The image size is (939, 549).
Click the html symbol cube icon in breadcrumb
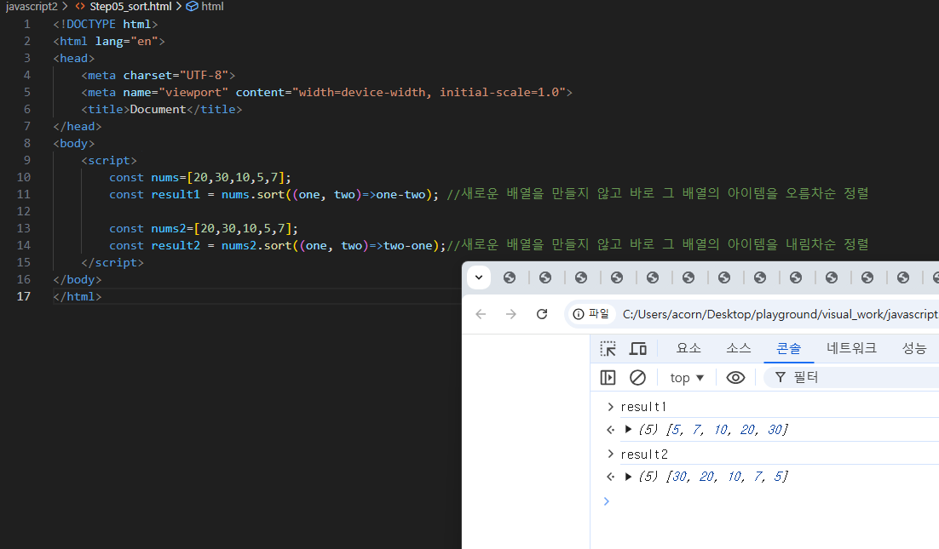[192, 7]
